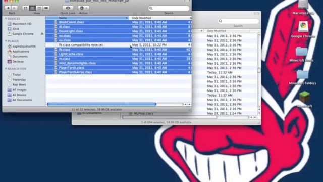Eject the Google Chrome disk image
The height and width of the screenshot is (182, 323).
pyautogui.click(x=42, y=34)
